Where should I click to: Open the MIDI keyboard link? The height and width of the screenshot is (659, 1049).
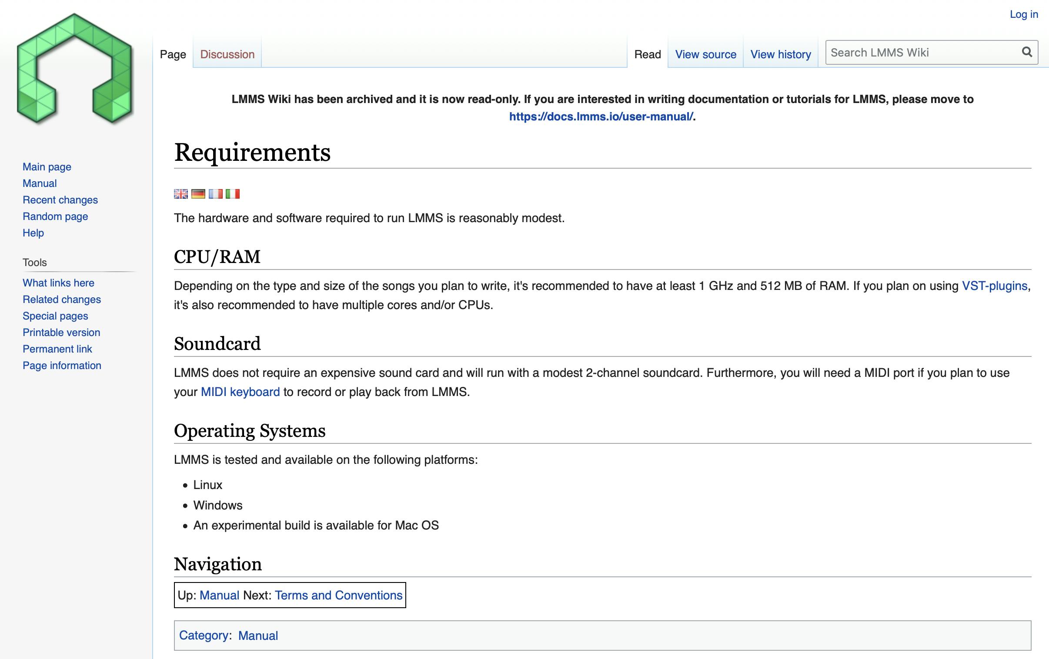[x=240, y=392]
